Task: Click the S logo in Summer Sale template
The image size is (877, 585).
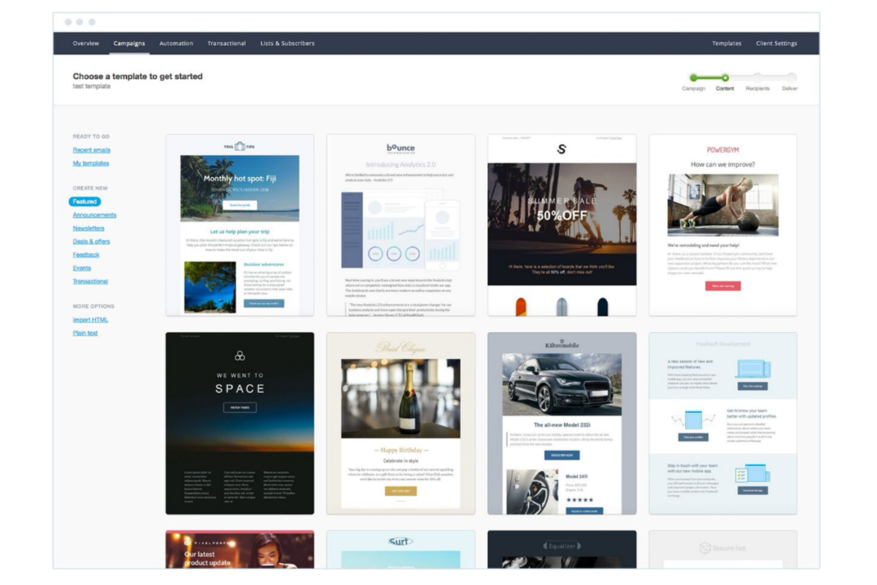Action: point(562,149)
